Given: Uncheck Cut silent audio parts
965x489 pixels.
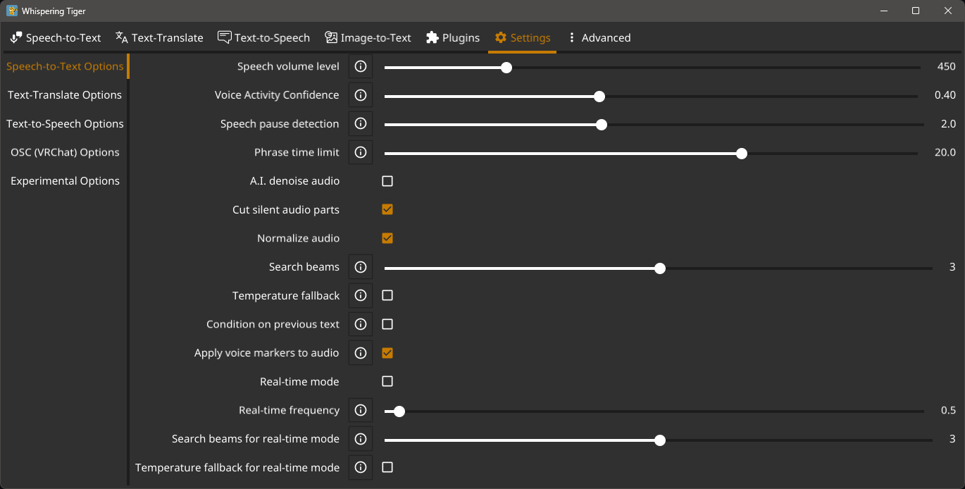Looking at the screenshot, I should click(x=387, y=209).
